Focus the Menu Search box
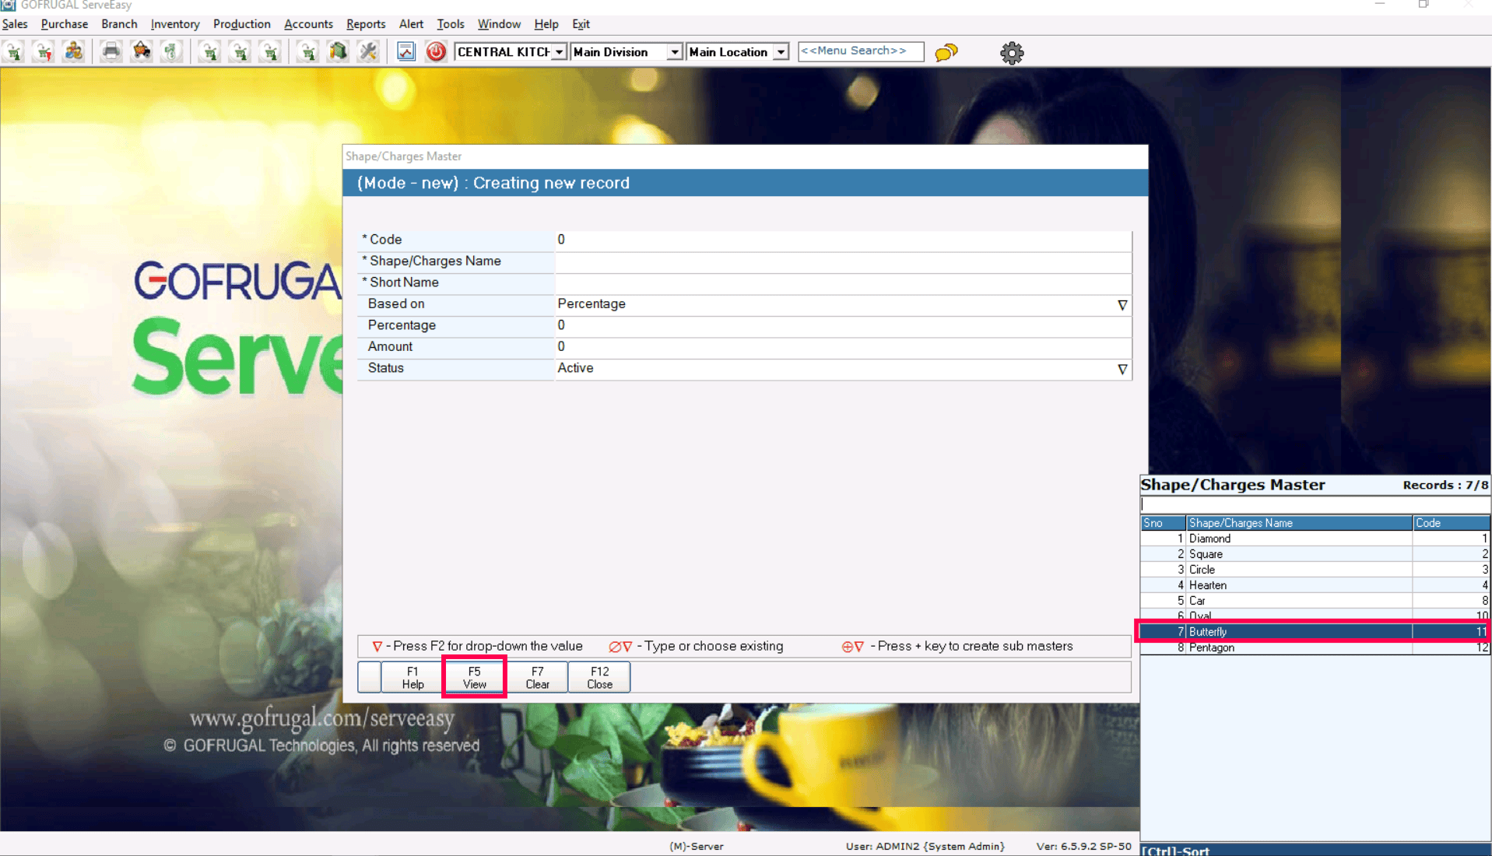 [861, 51]
